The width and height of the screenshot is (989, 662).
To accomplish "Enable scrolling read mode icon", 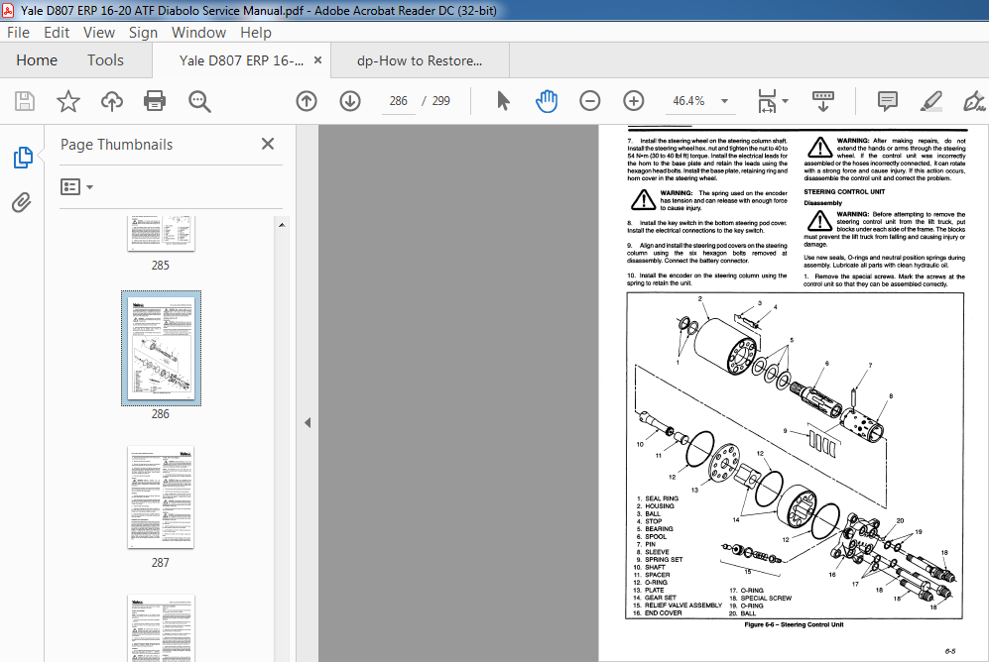I will click(823, 101).
